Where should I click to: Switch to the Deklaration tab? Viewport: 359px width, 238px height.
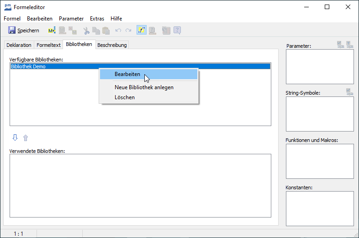point(19,45)
